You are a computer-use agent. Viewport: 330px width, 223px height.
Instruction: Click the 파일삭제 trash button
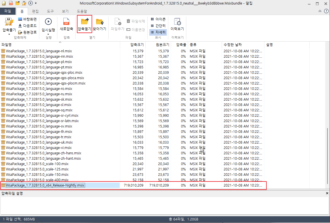click(135, 21)
